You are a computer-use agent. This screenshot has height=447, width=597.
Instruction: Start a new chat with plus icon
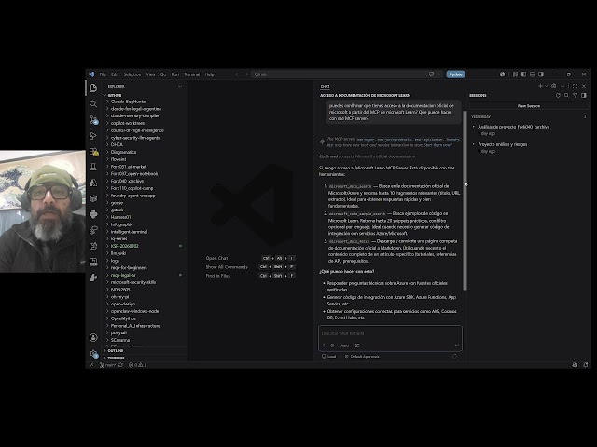pos(540,86)
